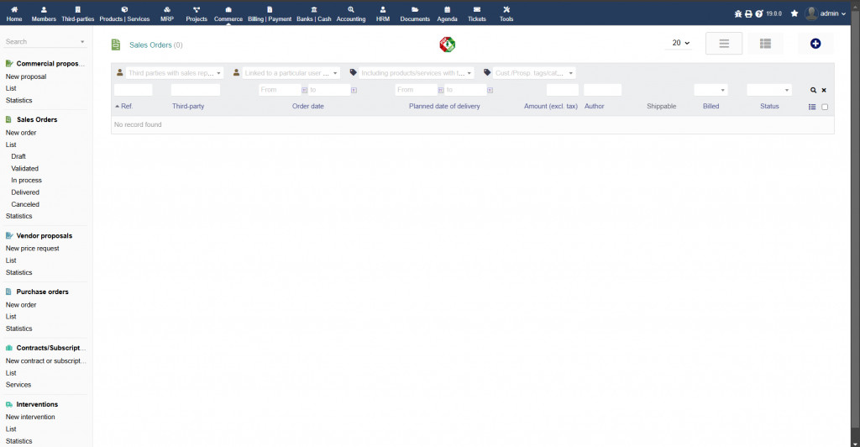Click Canceled orders link

25,204
